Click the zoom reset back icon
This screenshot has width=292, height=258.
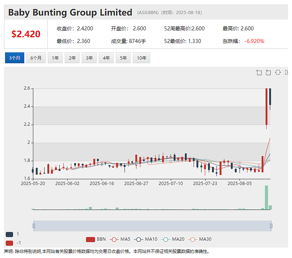tap(268, 72)
